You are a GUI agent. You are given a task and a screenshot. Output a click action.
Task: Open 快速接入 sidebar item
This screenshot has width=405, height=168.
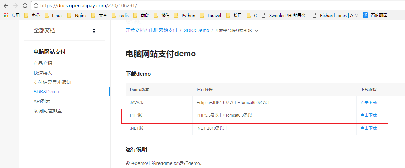[43, 73]
